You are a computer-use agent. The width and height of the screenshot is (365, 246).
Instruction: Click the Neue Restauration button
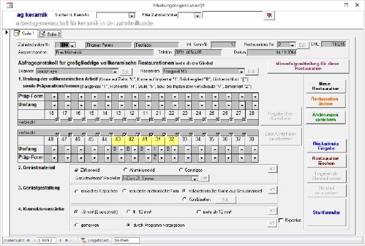[326, 86]
